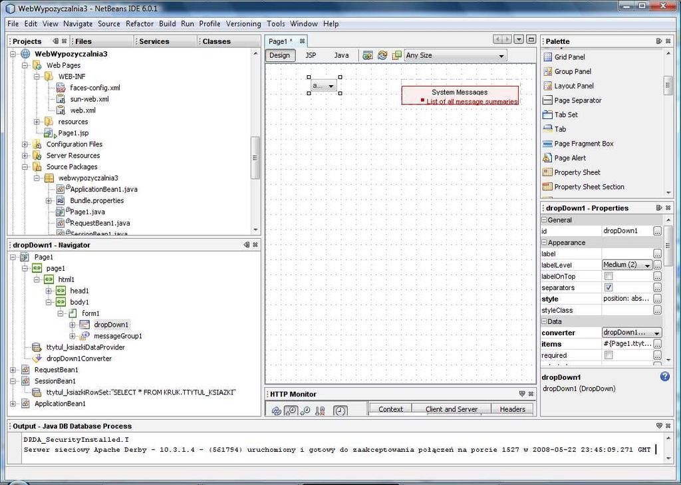Click the Projects panel vertical scrollbar
This screenshot has height=485, width=681.
[255, 158]
